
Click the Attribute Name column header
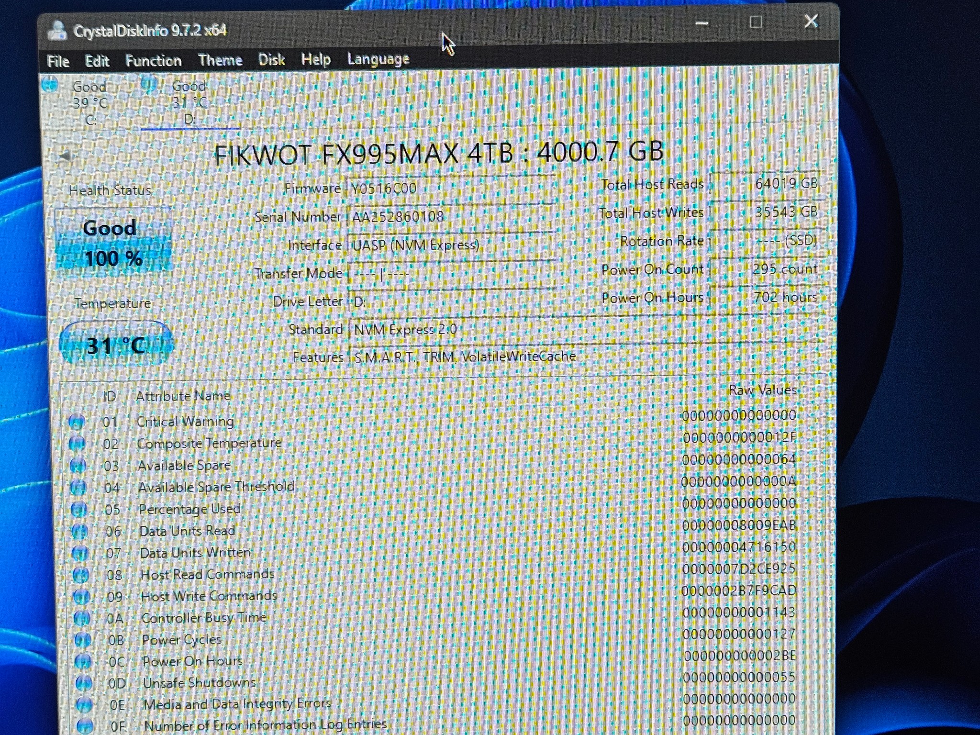[183, 396]
